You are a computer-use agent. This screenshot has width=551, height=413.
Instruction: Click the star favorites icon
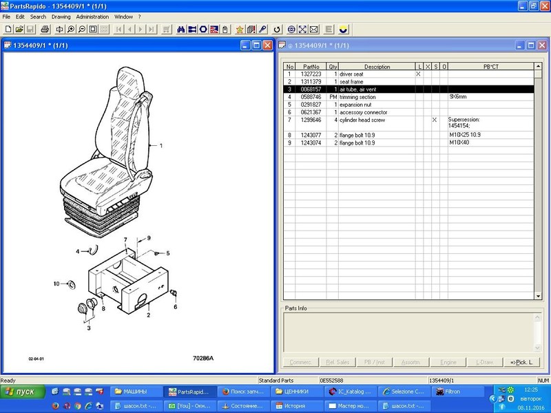coord(240,30)
